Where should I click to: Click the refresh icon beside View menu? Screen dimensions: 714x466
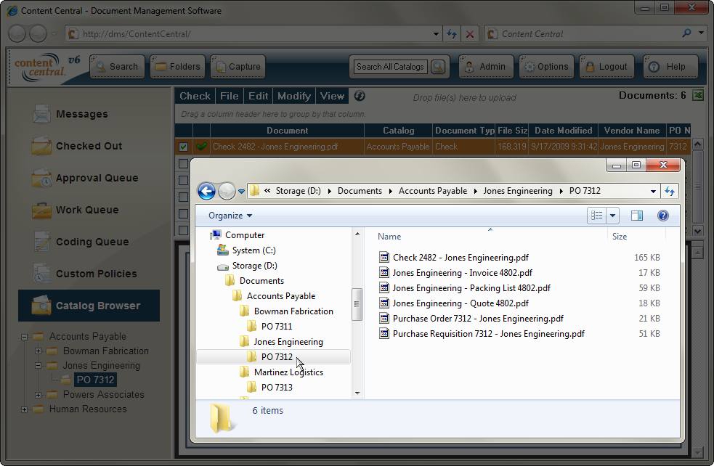tap(360, 96)
